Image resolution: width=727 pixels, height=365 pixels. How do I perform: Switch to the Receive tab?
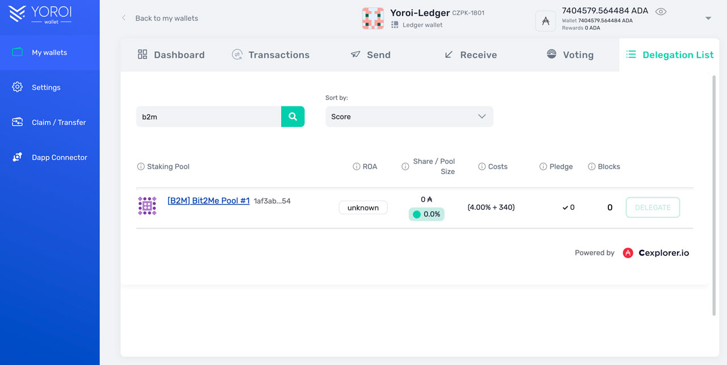click(x=470, y=55)
